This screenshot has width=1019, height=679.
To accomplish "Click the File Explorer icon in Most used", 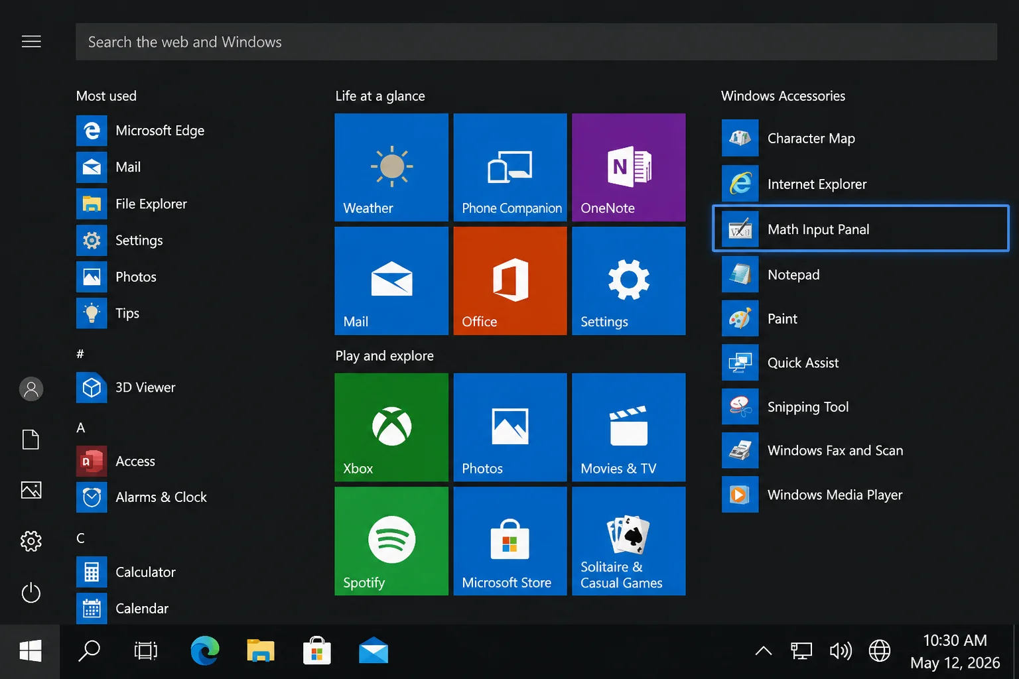I will tap(92, 204).
